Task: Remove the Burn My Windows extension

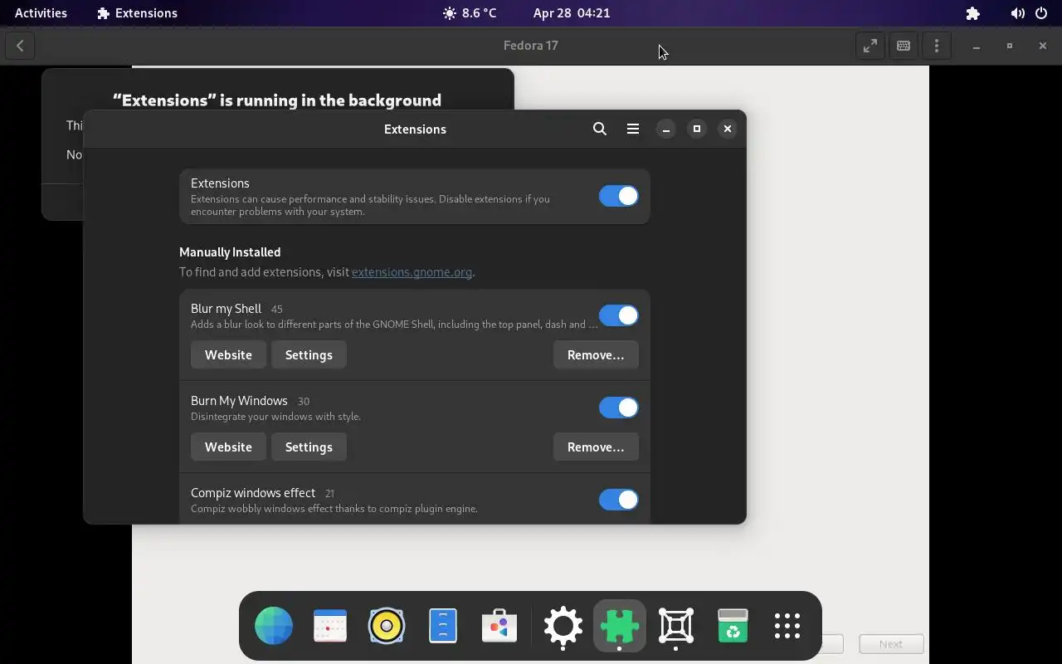Action: point(596,447)
